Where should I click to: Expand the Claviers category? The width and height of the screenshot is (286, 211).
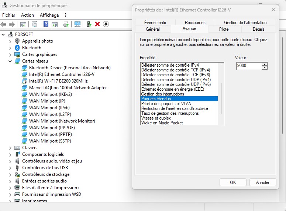10,148
